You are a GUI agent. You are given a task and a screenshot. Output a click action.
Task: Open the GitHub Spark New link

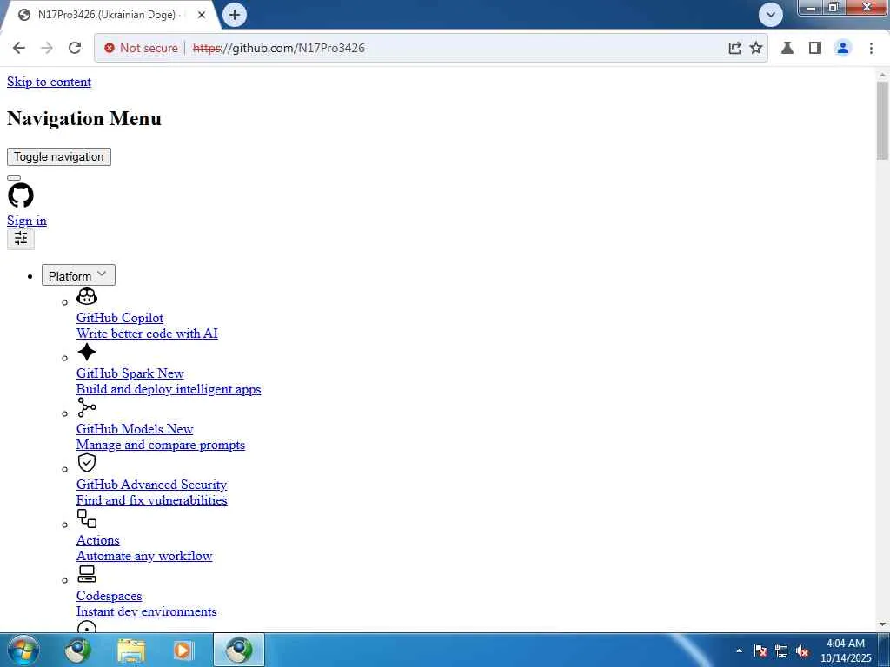pos(130,373)
